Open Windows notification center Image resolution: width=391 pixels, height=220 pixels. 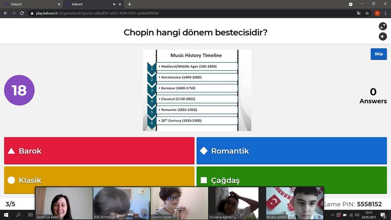(383, 215)
